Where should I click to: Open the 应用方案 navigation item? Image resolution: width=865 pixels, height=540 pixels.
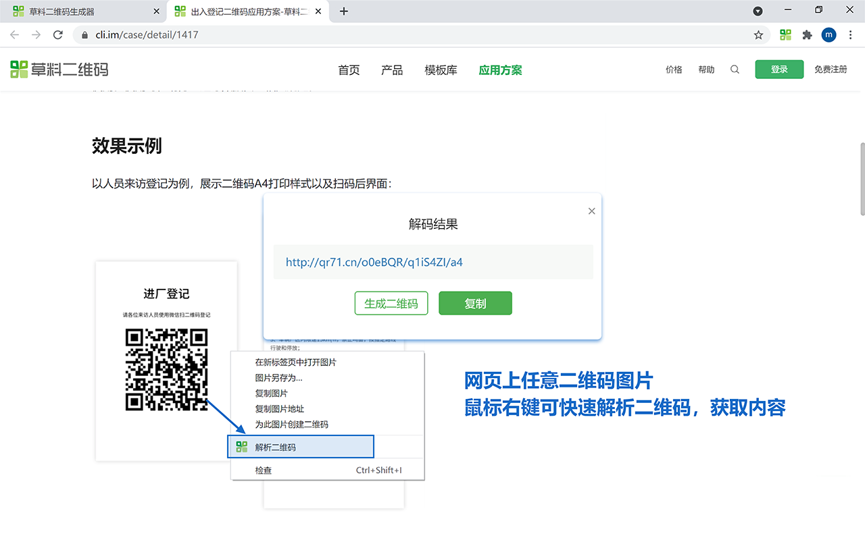500,69
